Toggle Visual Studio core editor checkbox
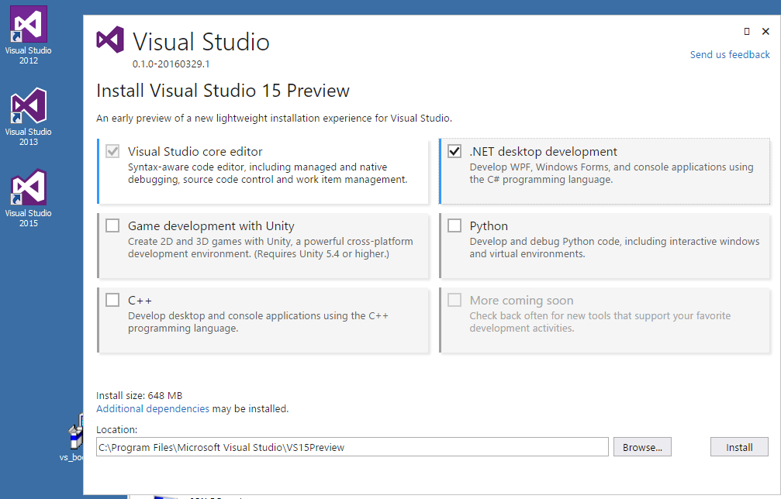781x499 pixels. click(112, 151)
